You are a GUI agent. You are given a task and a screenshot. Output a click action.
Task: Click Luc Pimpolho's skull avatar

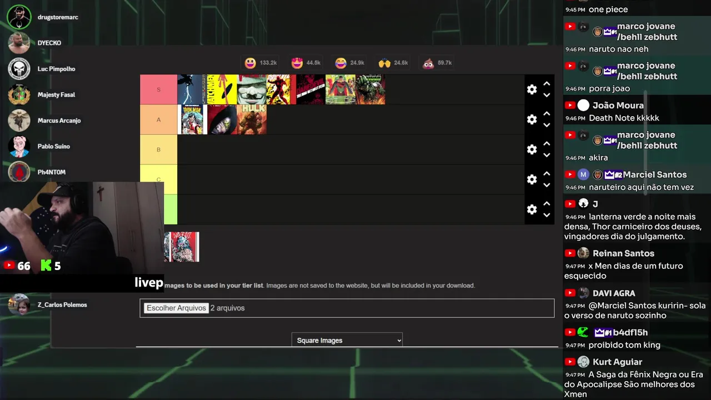pyautogui.click(x=19, y=69)
